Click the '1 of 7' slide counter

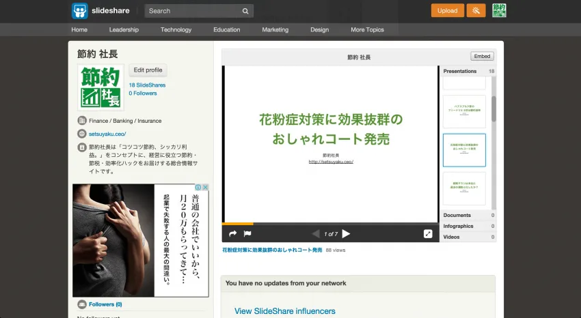click(331, 234)
